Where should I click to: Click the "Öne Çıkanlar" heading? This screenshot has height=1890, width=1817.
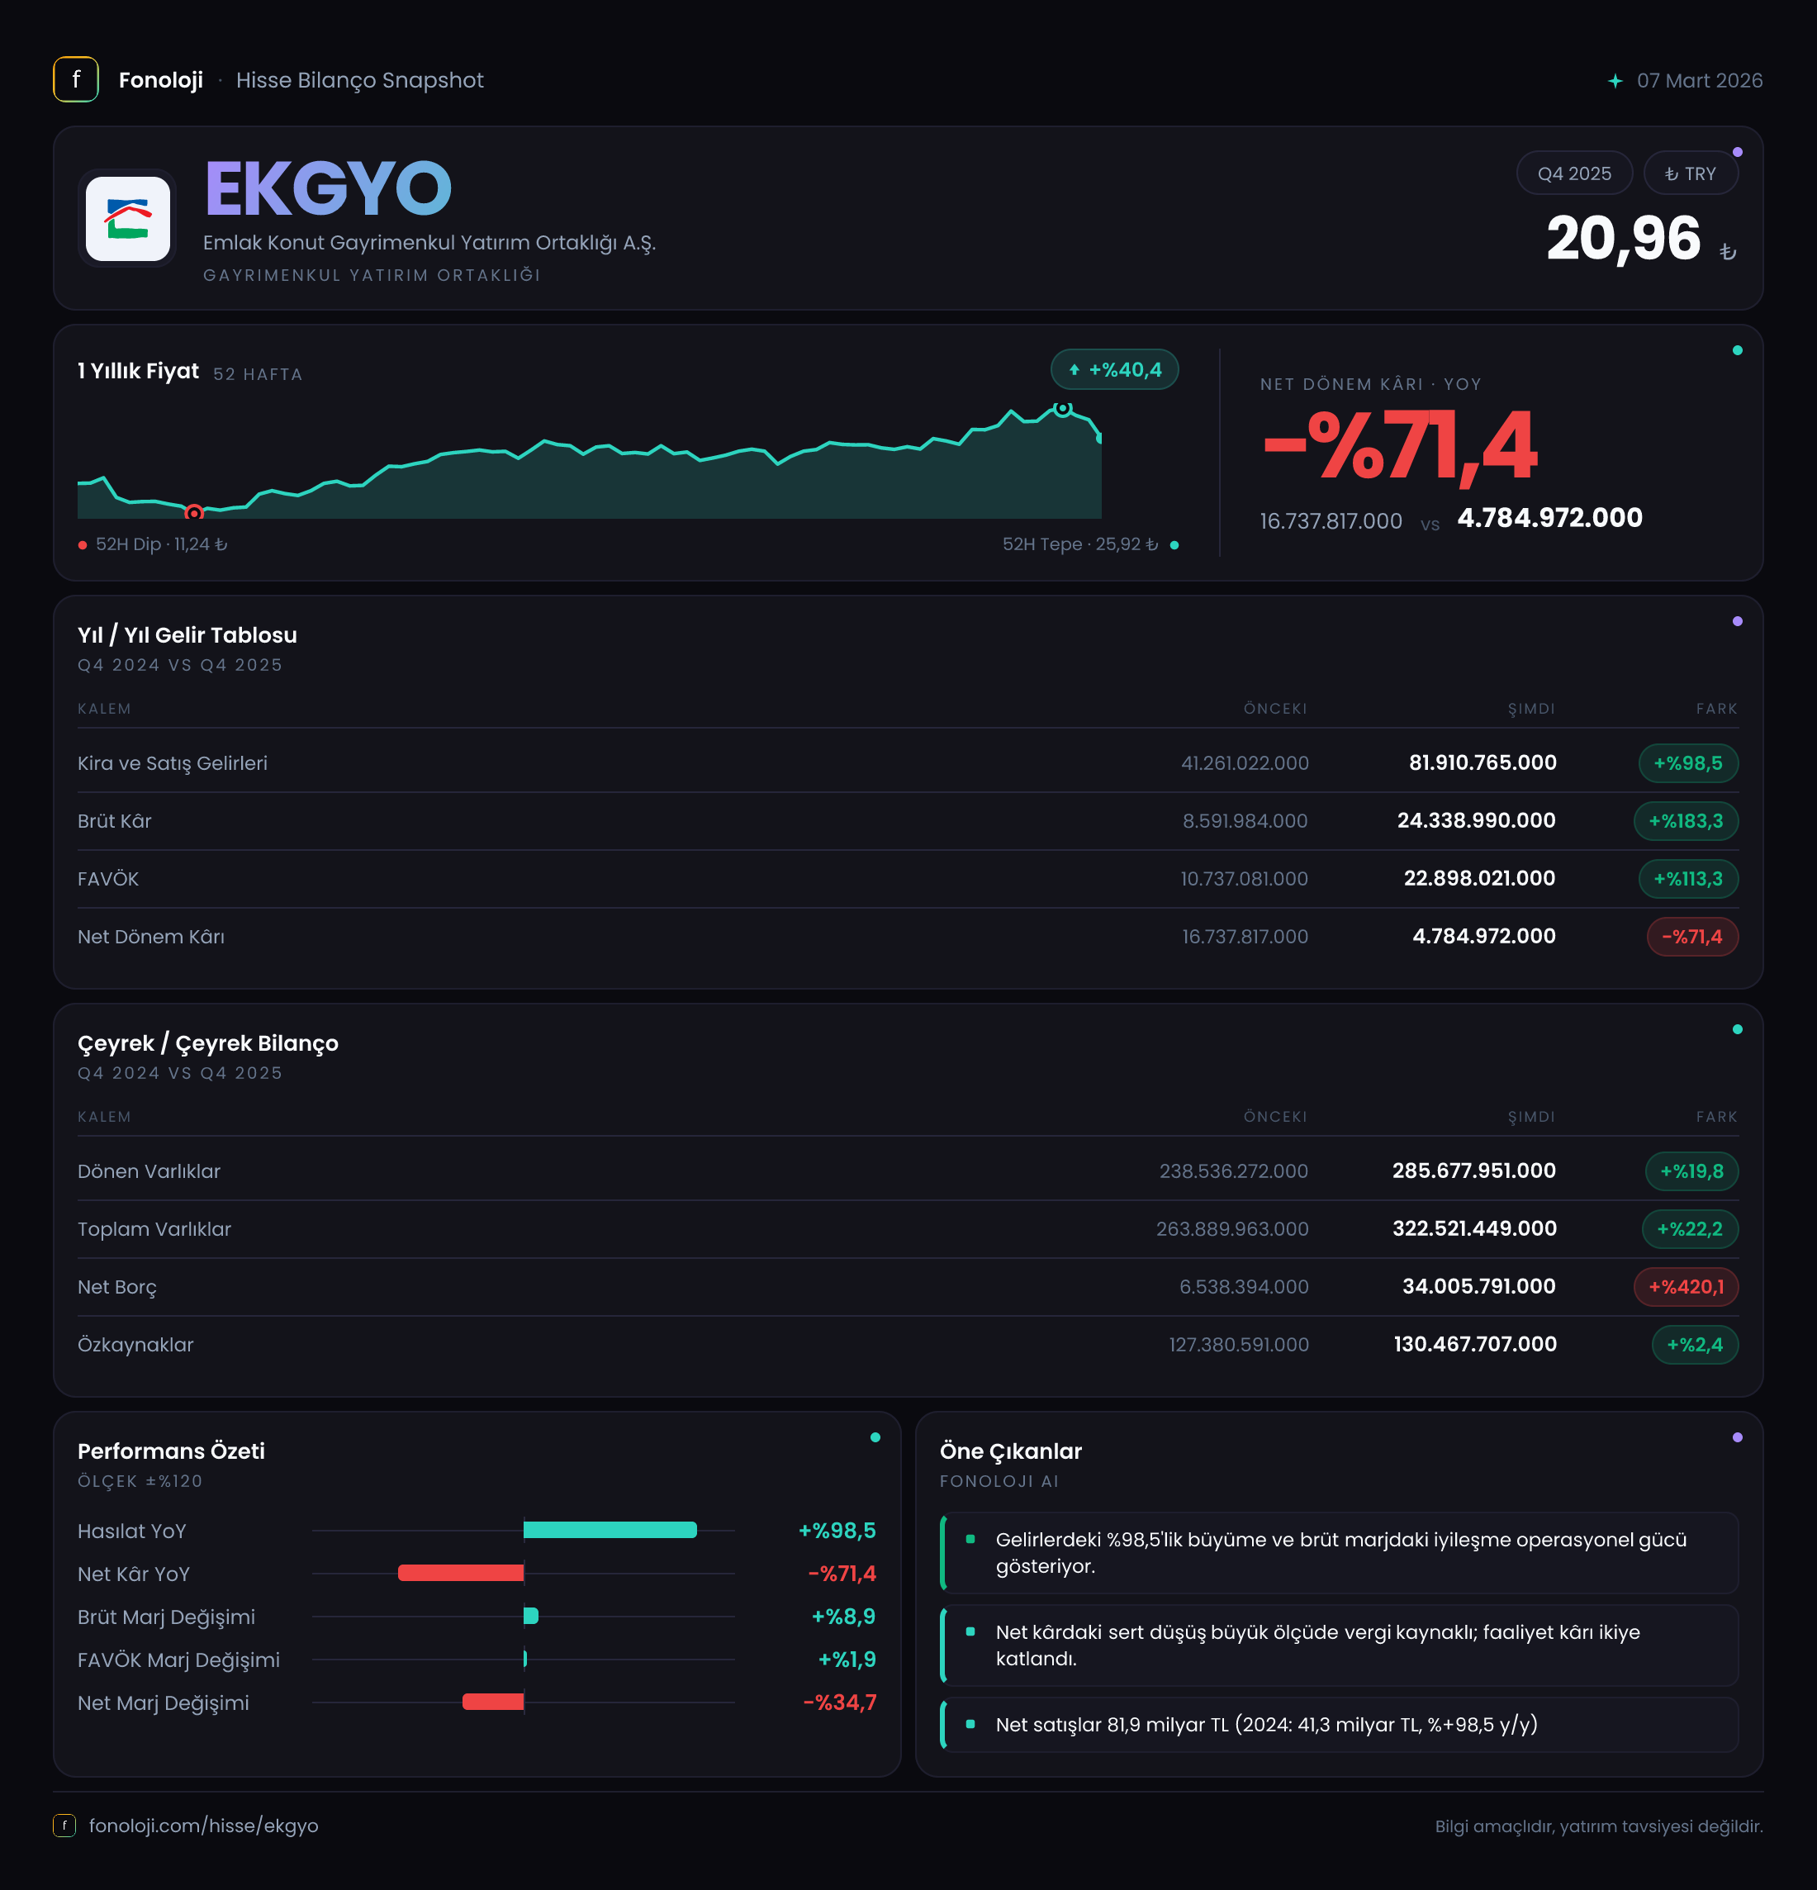pyautogui.click(x=1010, y=1451)
